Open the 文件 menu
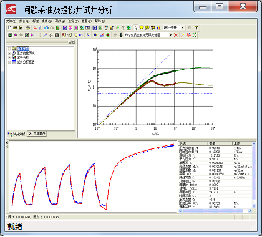The height and width of the screenshot is (237, 262). pyautogui.click(x=11, y=21)
